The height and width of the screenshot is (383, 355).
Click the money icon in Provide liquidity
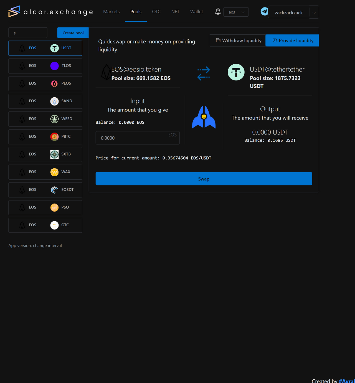pyautogui.click(x=275, y=40)
